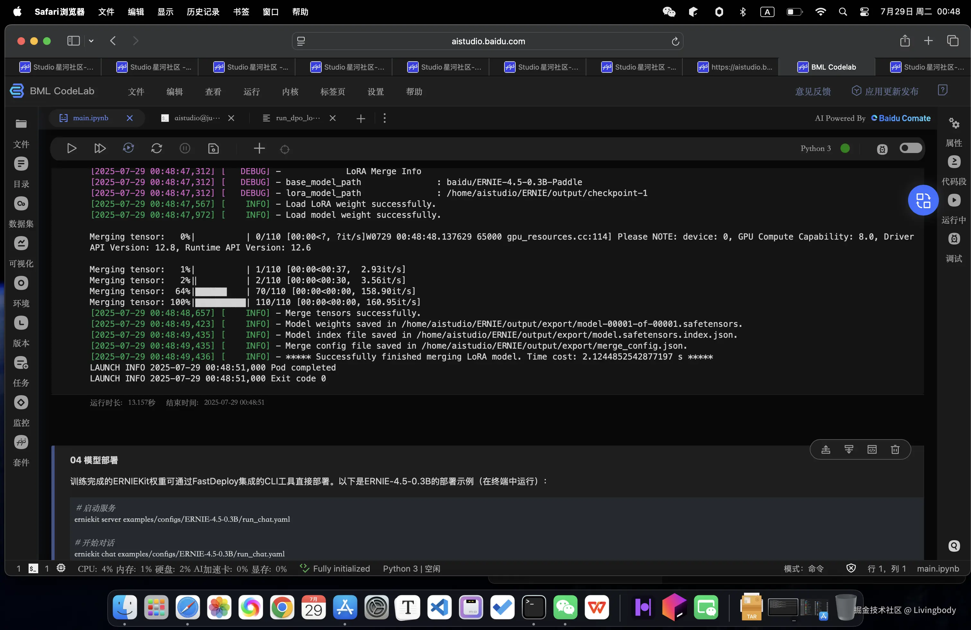Toggle the Safari sidebar button
The image size is (971, 630).
pos(74,41)
